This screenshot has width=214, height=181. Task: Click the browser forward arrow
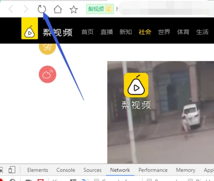tap(26, 9)
